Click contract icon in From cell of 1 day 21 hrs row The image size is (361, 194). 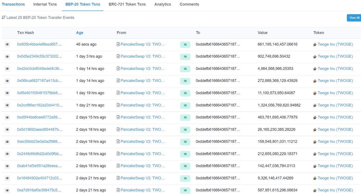(x=118, y=105)
